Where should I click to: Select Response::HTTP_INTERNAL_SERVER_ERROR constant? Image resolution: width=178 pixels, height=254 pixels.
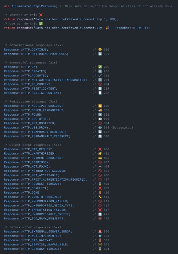click(x=38, y=231)
